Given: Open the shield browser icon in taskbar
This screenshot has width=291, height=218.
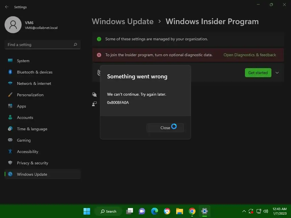Looking at the screenshot, I should [167, 211].
